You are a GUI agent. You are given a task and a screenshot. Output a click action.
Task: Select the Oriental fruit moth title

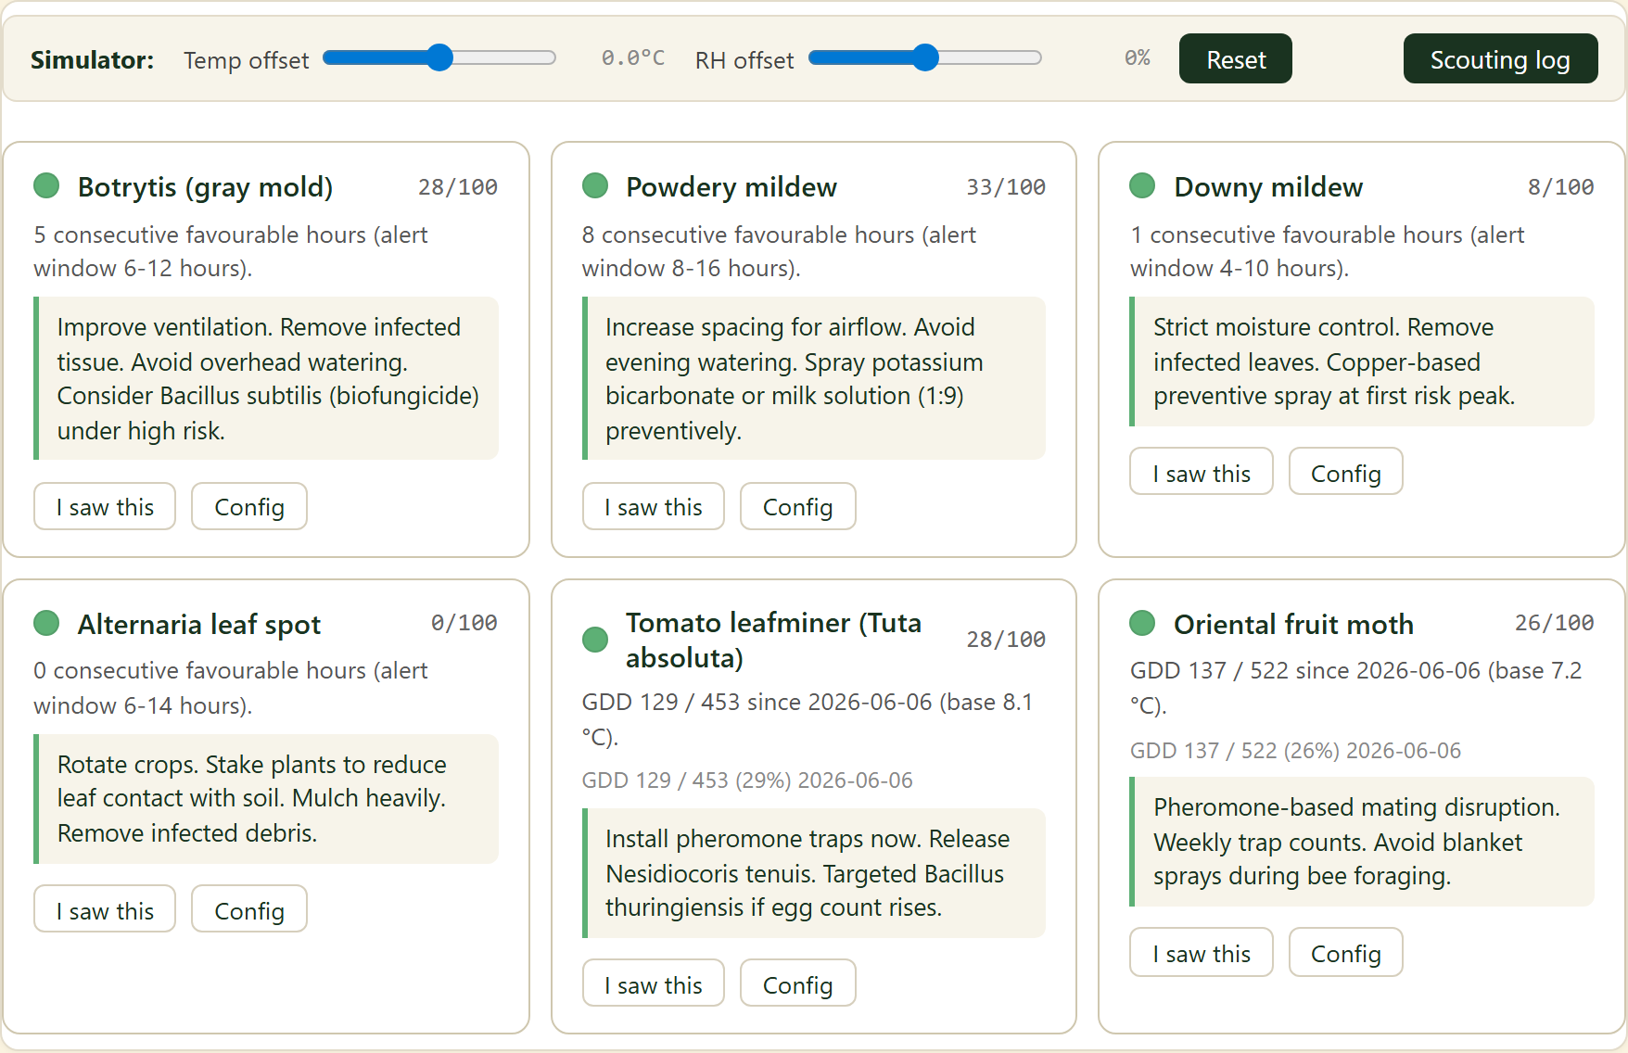[1293, 624]
